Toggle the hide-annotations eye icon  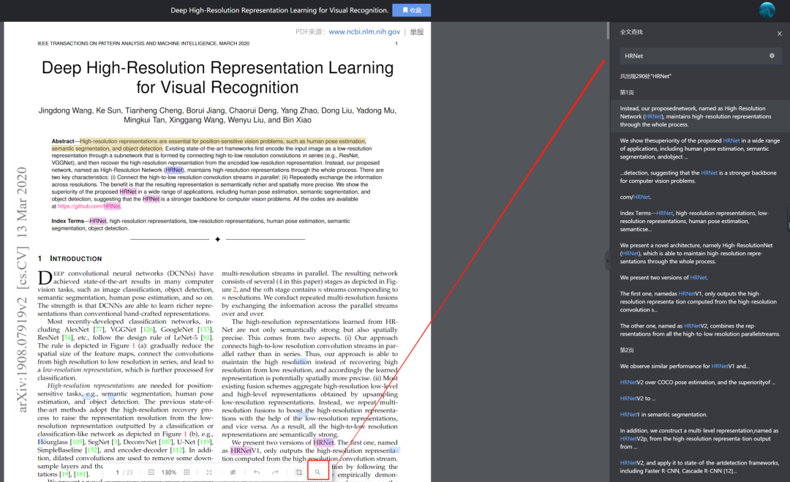[x=233, y=472]
